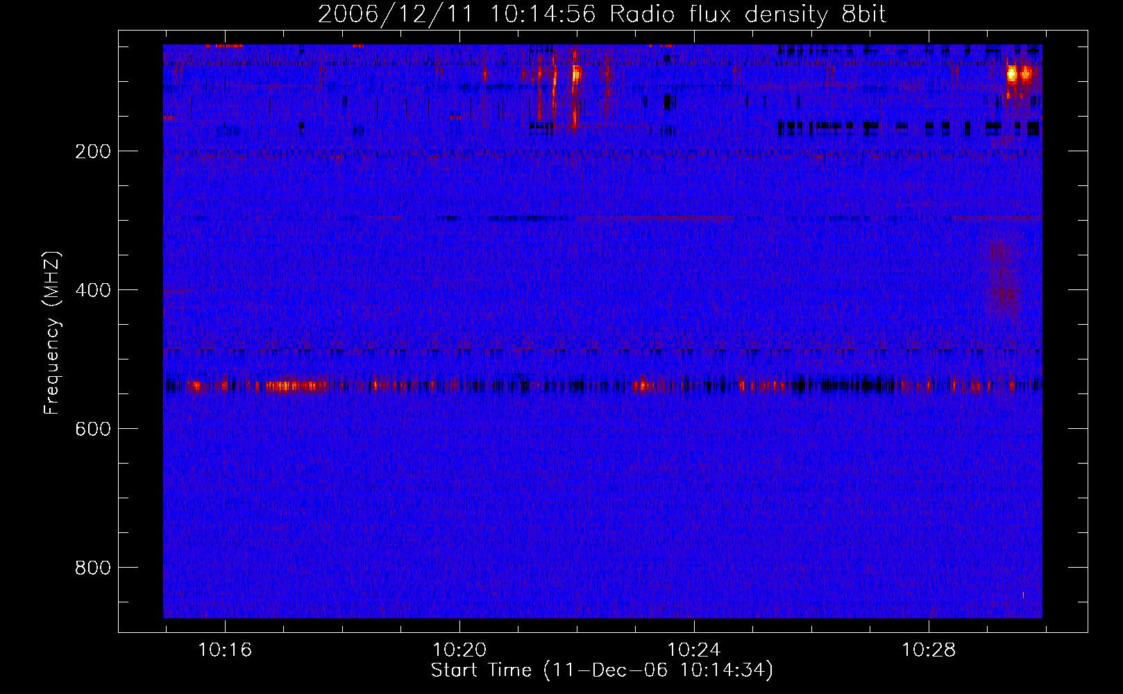Click the 10:16 time tick label
The height and width of the screenshot is (694, 1123).
click(225, 650)
